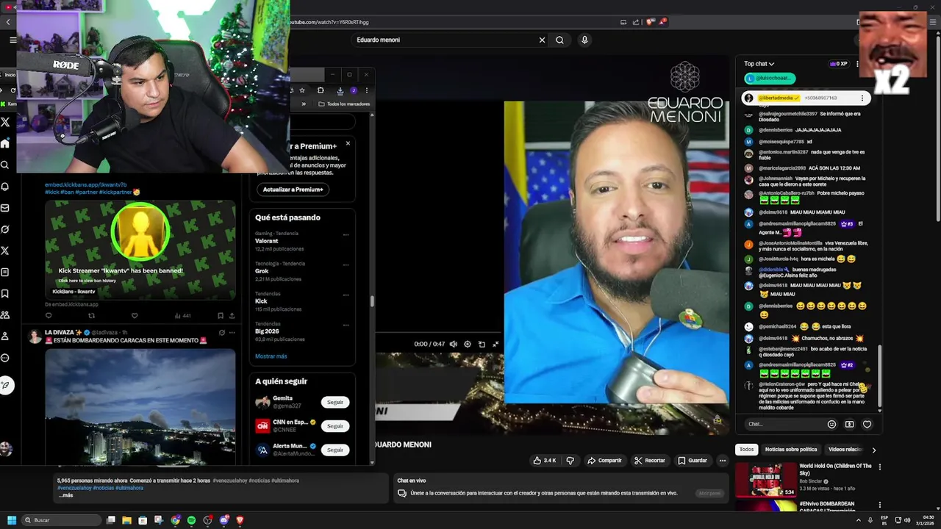Click Actualizar a Premium+ button

[293, 190]
